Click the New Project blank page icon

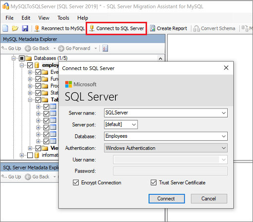click(5, 28)
